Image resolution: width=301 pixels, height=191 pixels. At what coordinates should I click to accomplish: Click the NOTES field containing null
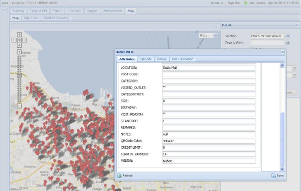coord(209,134)
